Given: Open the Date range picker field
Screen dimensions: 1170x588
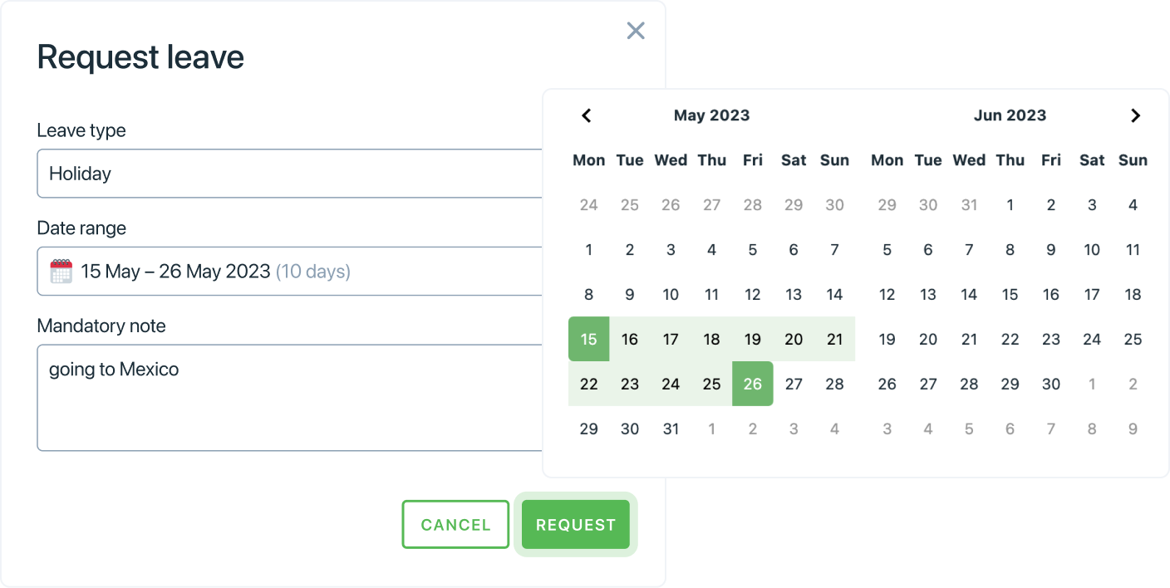Looking at the screenshot, I should point(290,272).
